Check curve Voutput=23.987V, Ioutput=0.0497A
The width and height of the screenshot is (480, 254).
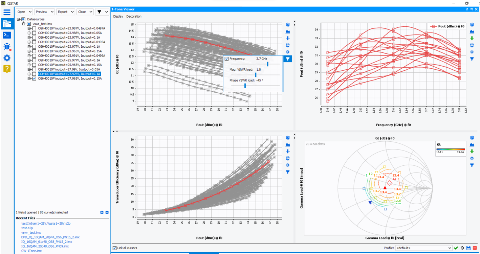[34, 28]
